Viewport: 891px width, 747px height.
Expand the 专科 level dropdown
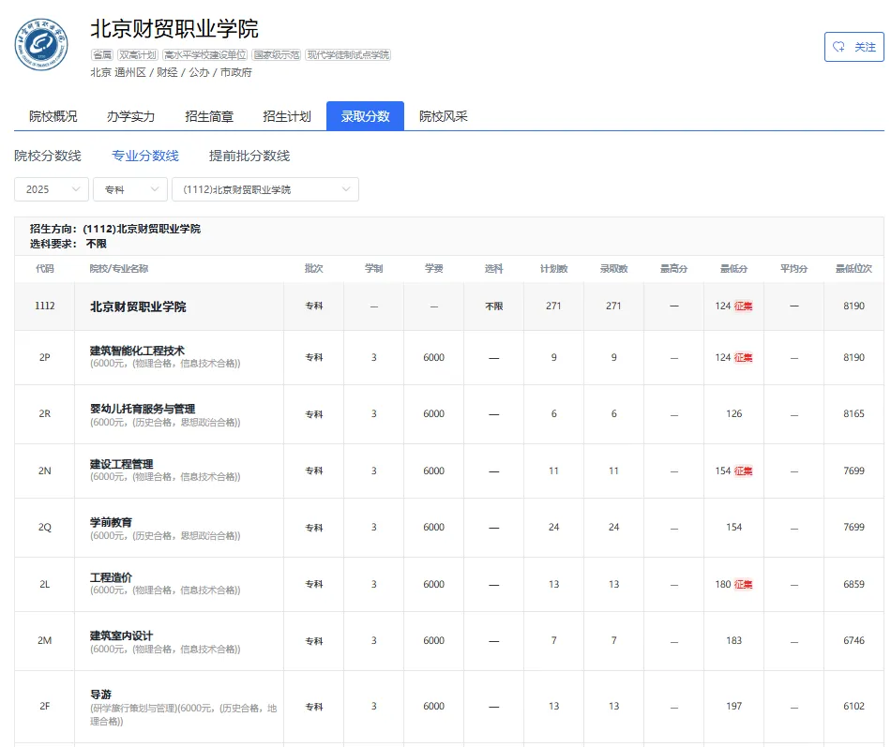[130, 189]
